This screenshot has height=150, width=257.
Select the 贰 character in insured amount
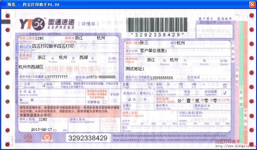[197, 101]
